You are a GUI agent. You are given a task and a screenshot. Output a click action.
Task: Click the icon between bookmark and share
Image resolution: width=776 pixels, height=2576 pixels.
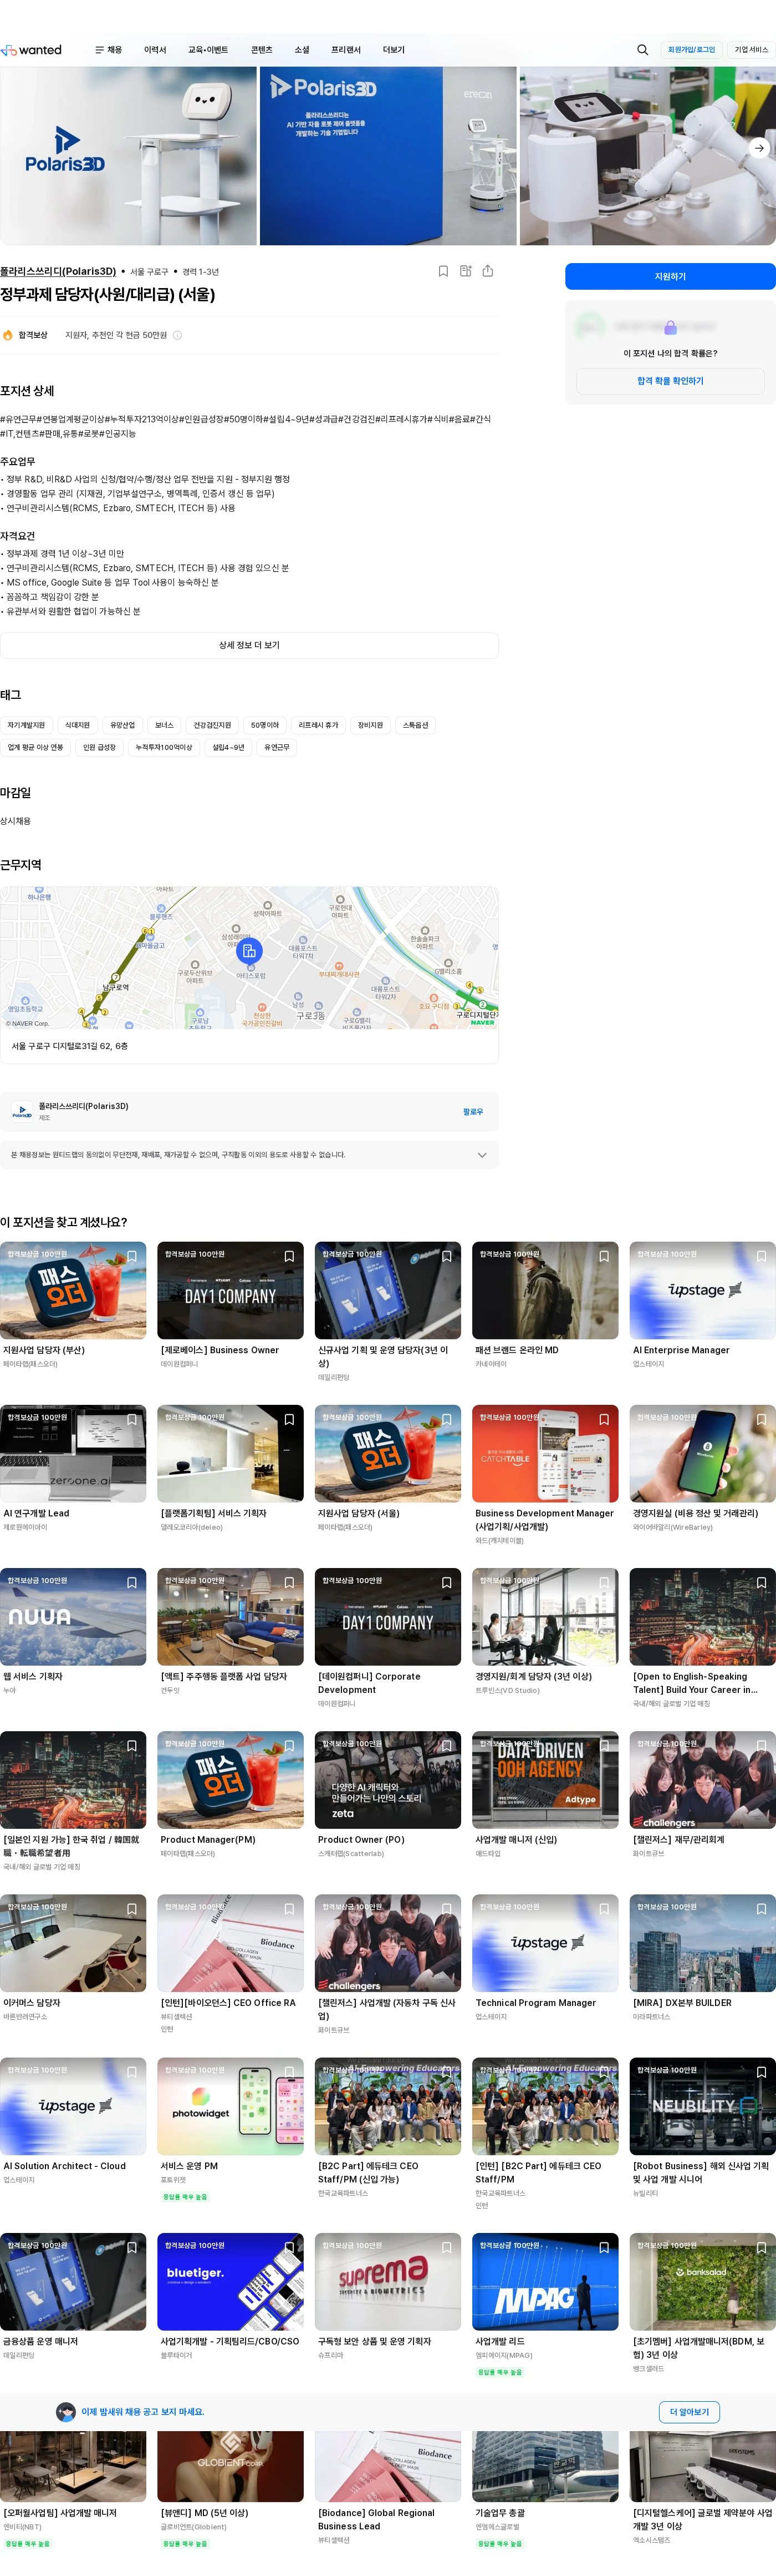(466, 271)
